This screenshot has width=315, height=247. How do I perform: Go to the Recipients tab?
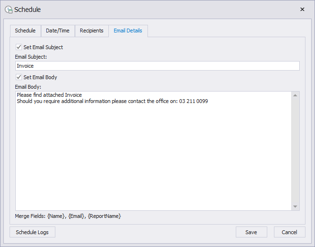coord(92,31)
